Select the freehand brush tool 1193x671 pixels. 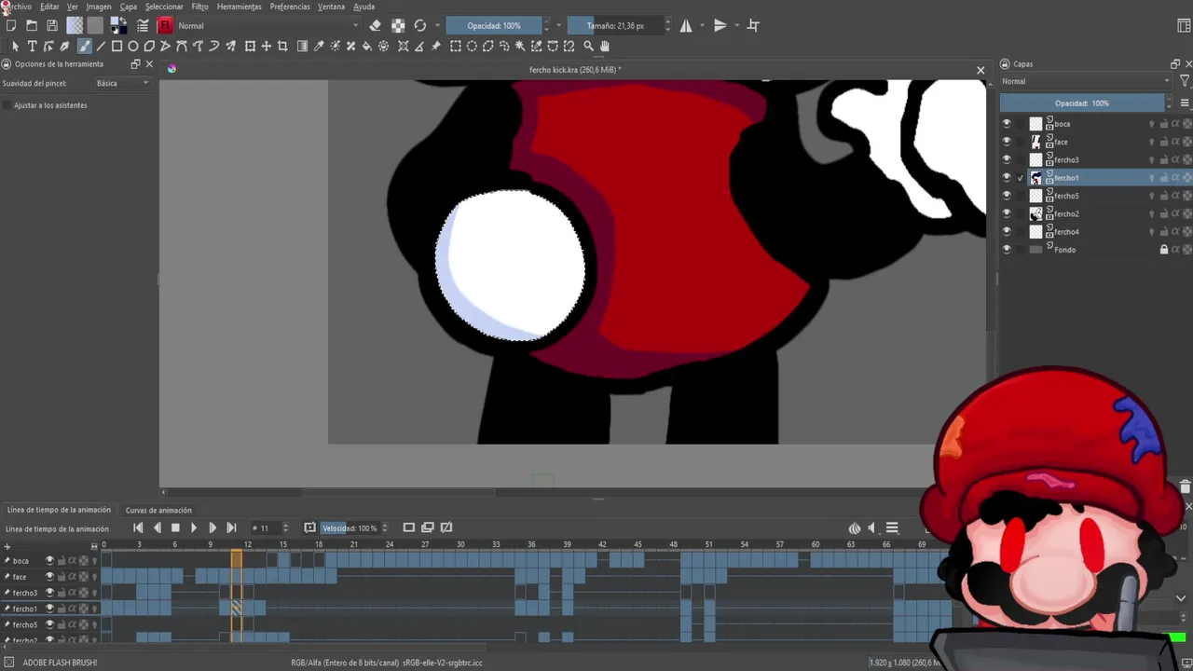coord(84,46)
